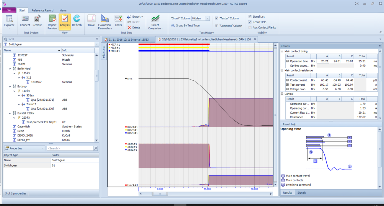Viewport: 384px width, 206px height.
Task: Switch to the Signals tab
Action: pos(302,193)
